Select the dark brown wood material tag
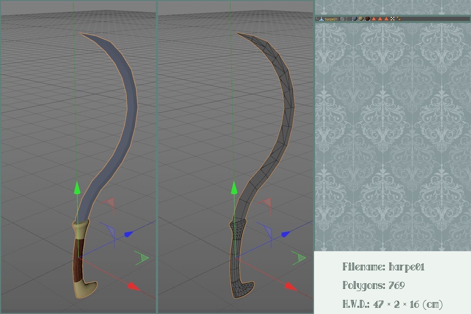Viewport: 471px width, 314px height. pos(368,18)
